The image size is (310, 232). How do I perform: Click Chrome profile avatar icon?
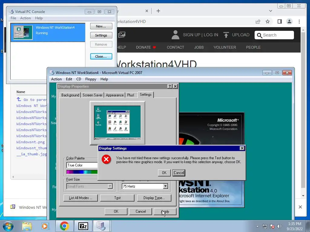[289, 21]
